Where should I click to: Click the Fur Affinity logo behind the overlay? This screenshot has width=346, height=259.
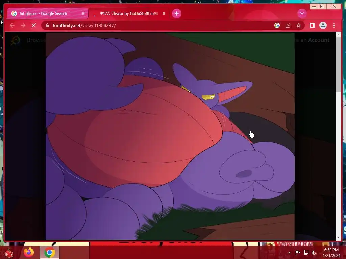(16, 40)
